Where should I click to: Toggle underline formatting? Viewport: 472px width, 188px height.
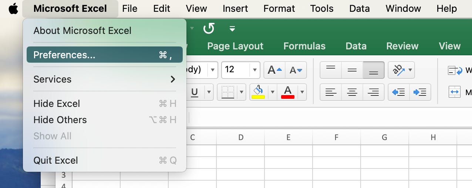[195, 92]
